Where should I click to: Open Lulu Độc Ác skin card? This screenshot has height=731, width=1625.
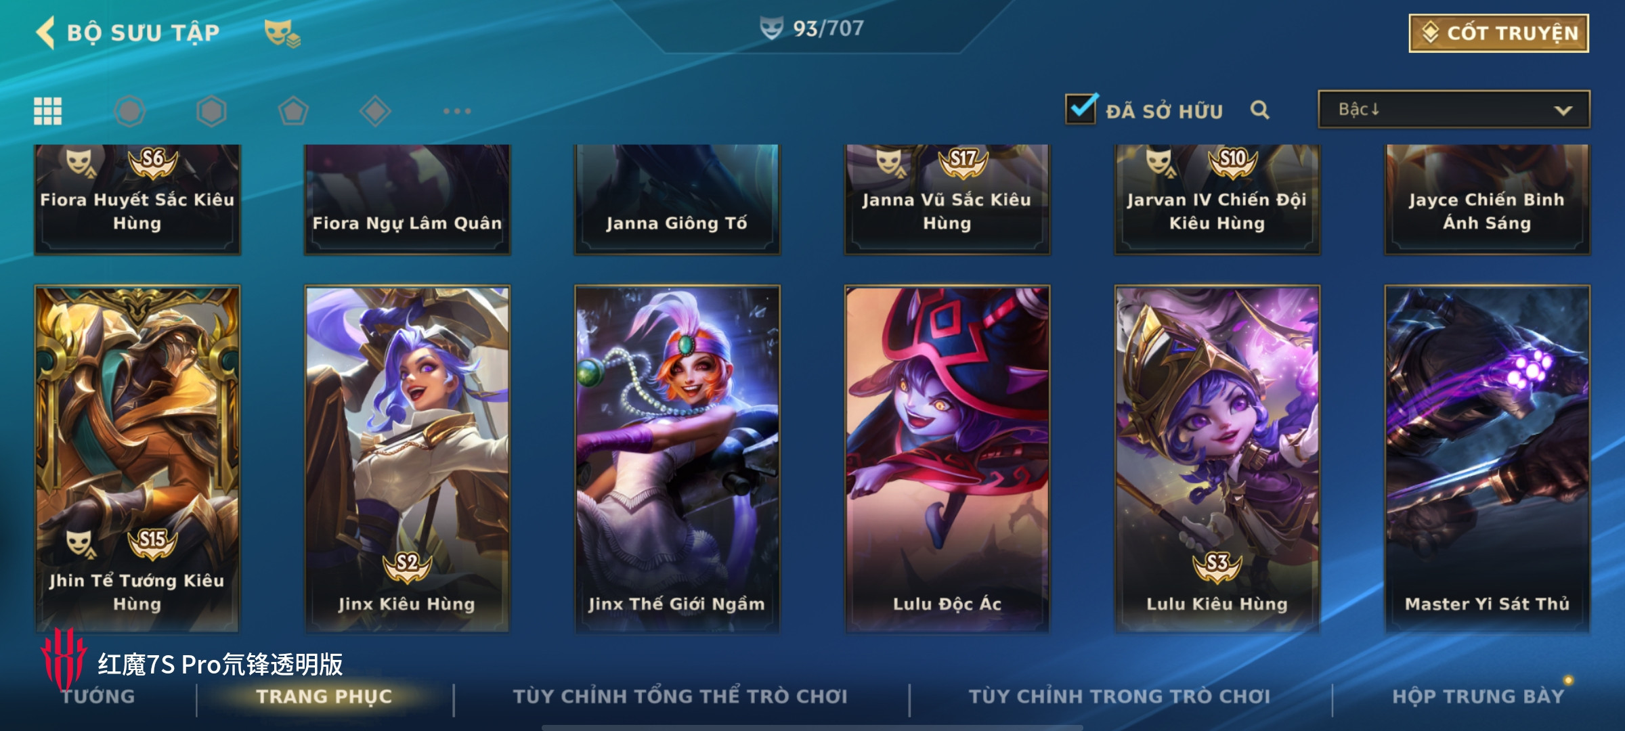click(x=947, y=459)
